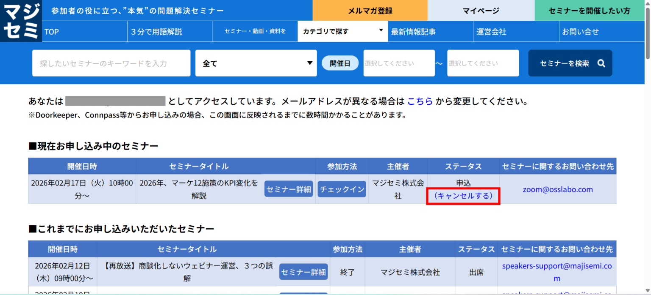The height and width of the screenshot is (295, 651).
Task: Go to マイページ
Action: [481, 11]
